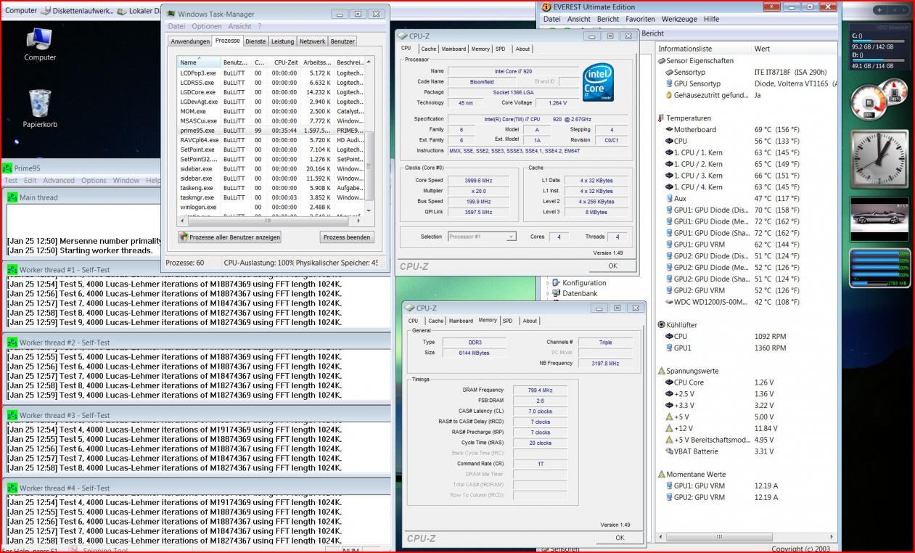Click the Windows Task-Manager title bar icon
Screen dimensions: 915x553
coord(171,14)
